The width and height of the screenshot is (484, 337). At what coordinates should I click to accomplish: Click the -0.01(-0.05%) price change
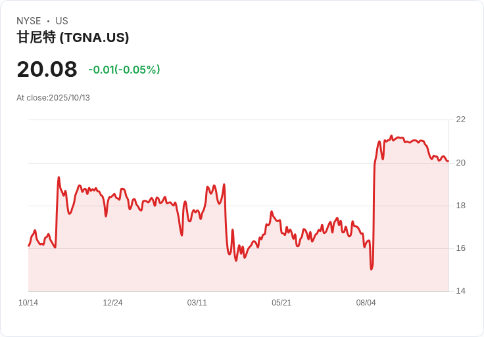coord(124,70)
